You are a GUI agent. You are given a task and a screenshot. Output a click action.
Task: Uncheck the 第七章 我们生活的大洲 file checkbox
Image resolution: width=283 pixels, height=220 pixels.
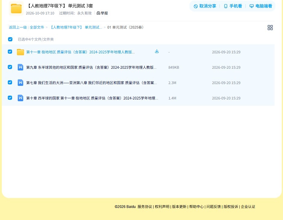pos(10,82)
